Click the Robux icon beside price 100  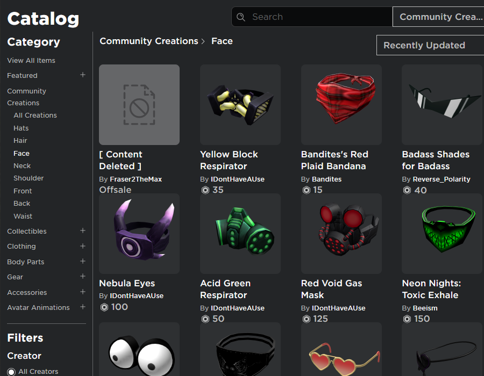[x=104, y=307]
